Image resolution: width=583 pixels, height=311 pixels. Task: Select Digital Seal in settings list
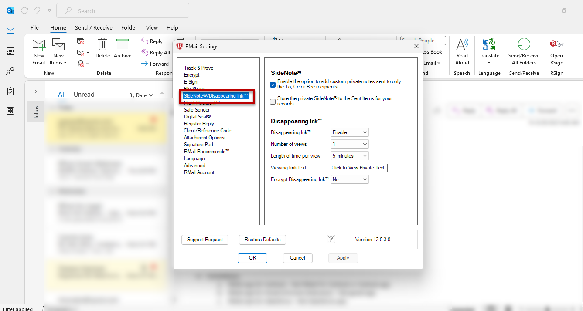tap(197, 117)
